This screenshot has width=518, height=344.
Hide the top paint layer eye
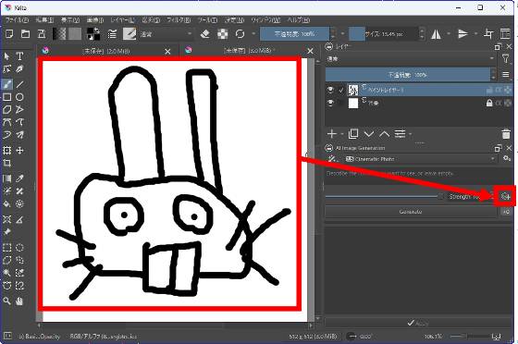point(330,90)
